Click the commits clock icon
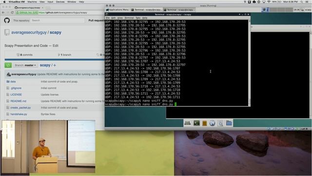Screen dimensions: 312x176 coord(18,55)
